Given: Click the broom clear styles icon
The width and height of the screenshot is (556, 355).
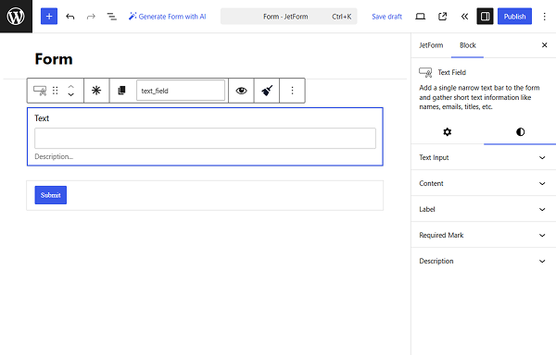Looking at the screenshot, I should [267, 91].
